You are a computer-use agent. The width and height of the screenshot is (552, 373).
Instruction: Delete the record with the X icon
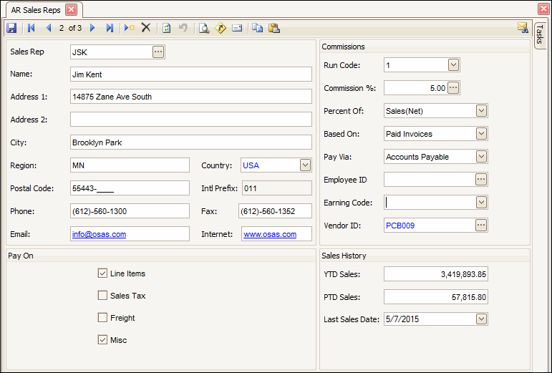click(x=146, y=28)
